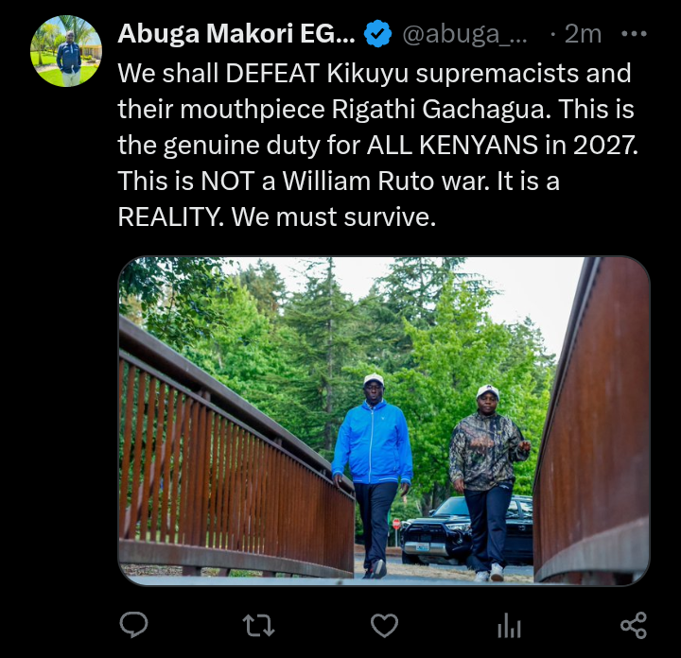Open the three-dot more options menu
681x658 pixels.
634,33
